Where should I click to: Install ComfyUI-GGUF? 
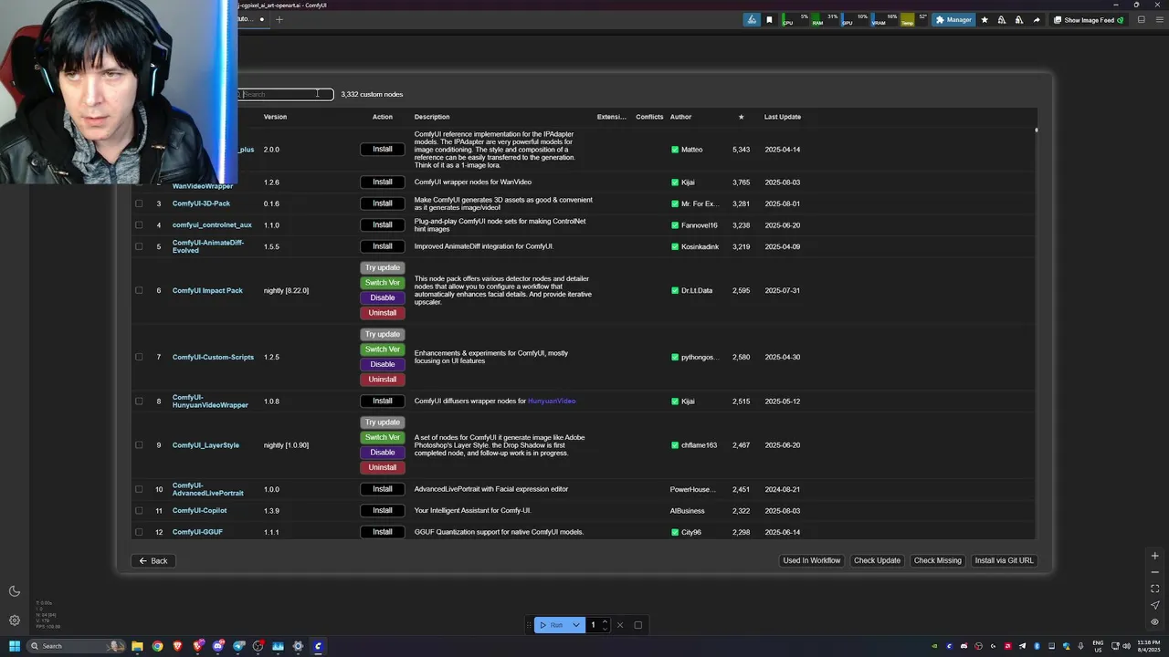383,532
